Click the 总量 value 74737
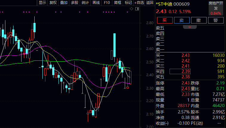 pyautogui.click(x=219, y=100)
